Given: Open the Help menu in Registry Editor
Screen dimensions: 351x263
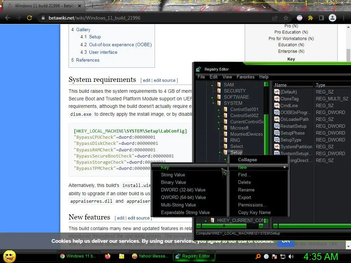Looking at the screenshot, I should tap(264, 77).
